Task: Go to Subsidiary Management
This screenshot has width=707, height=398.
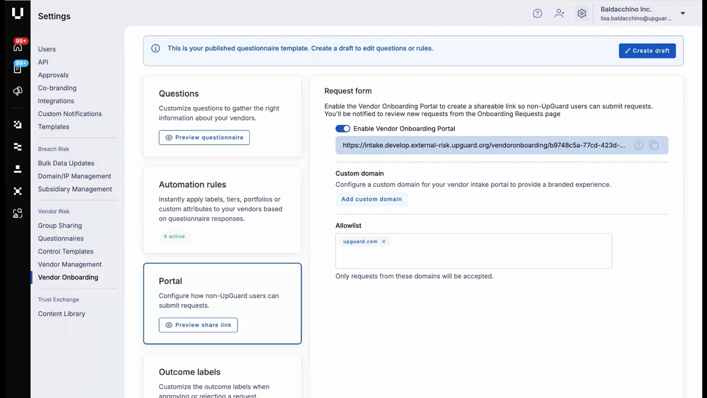Action: [x=75, y=189]
